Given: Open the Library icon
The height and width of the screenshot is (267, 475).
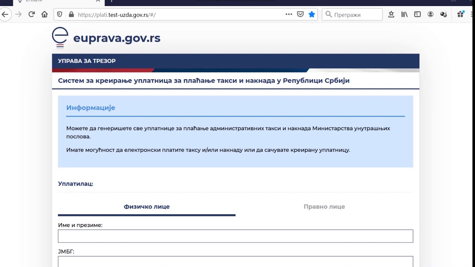Looking at the screenshot, I should click(404, 14).
